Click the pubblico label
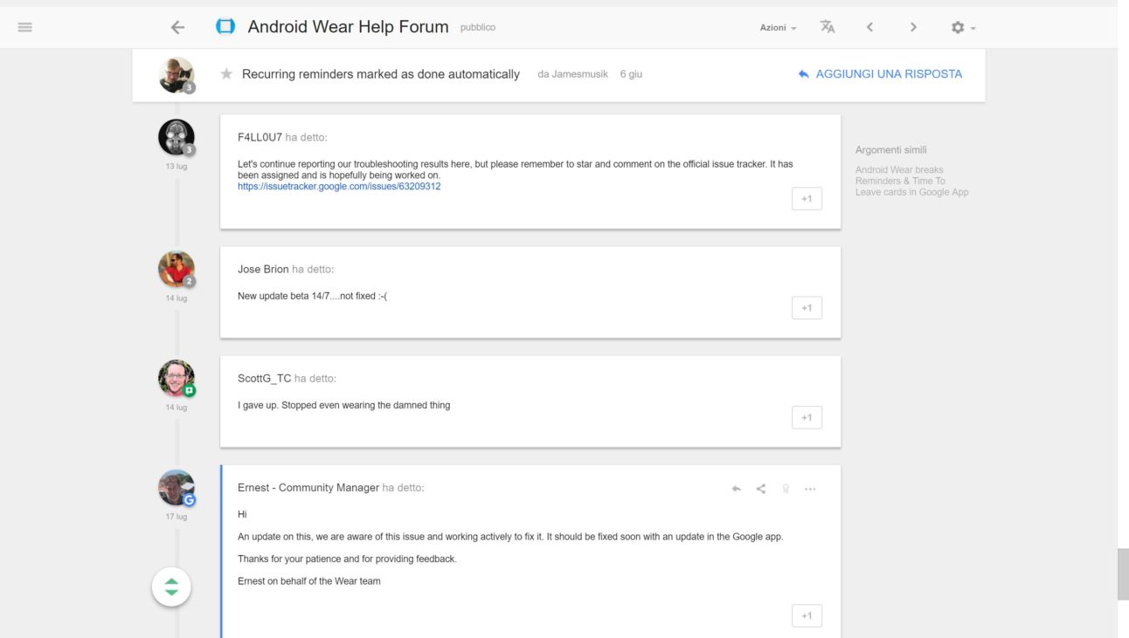This screenshot has width=1129, height=638. tap(478, 28)
